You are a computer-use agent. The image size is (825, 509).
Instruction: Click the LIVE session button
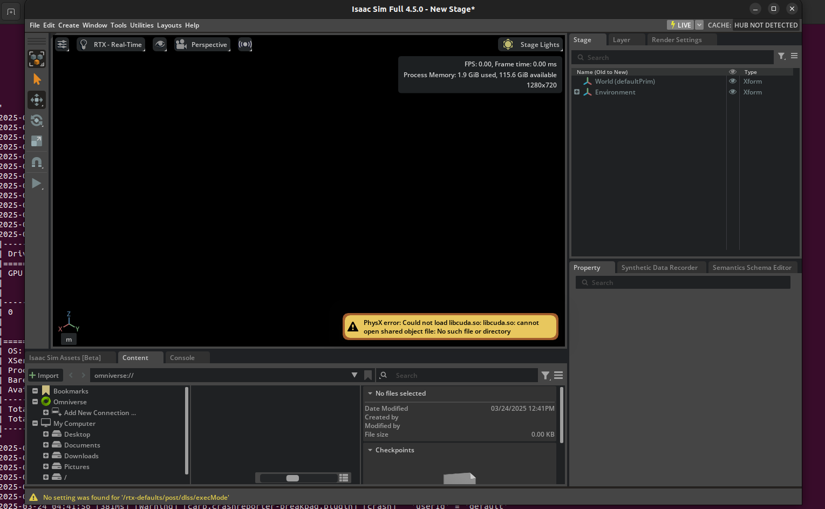680,25
